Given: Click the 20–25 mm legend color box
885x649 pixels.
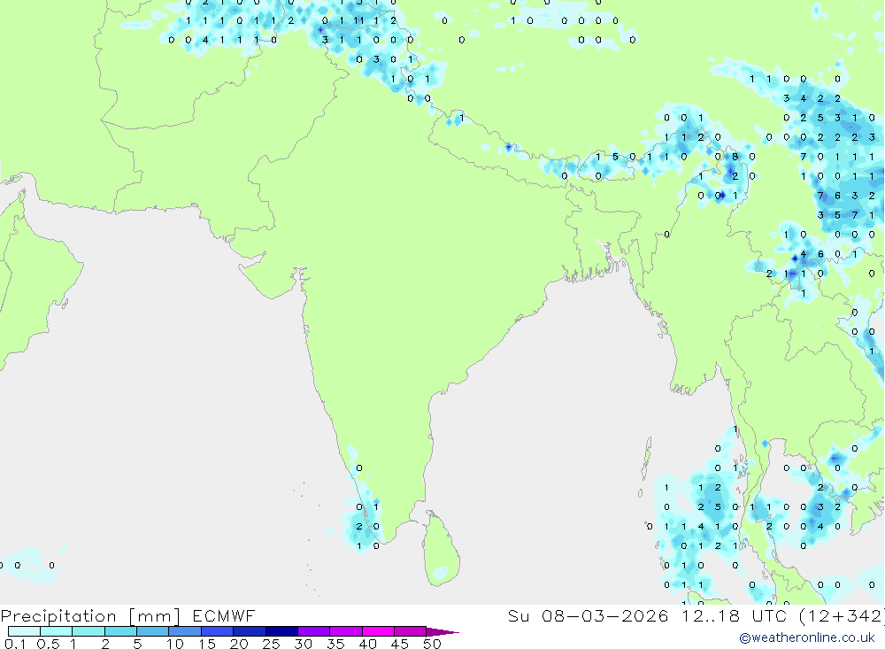Looking at the screenshot, I should [x=249, y=631].
